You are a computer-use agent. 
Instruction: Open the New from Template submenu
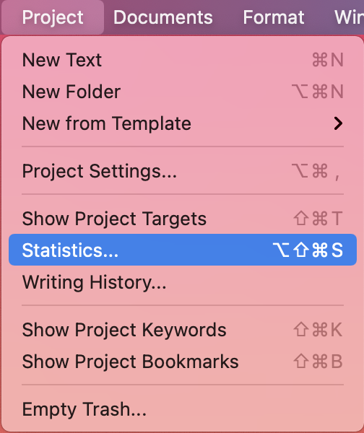tap(183, 123)
